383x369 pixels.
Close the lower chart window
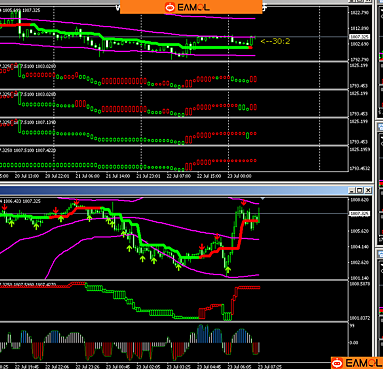368,190
